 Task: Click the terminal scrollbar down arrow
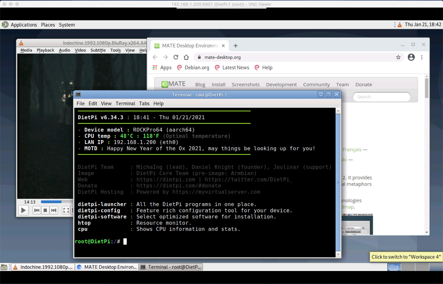click(x=338, y=255)
